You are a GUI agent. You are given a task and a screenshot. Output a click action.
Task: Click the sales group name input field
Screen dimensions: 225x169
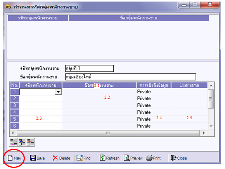tap(131, 77)
